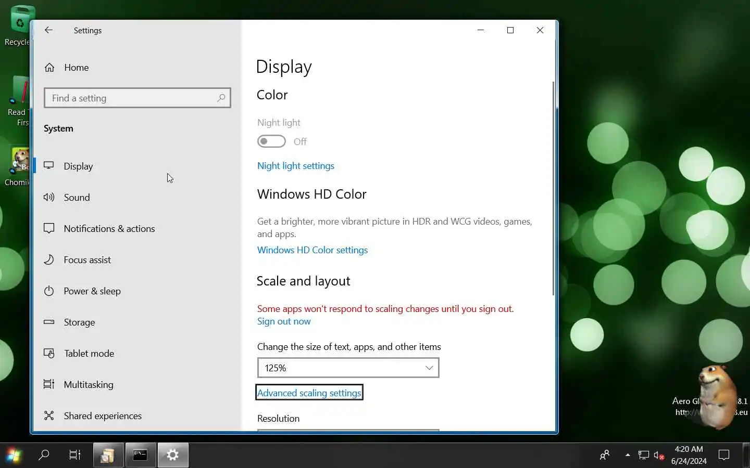Click the Multitasking icon

tap(49, 384)
